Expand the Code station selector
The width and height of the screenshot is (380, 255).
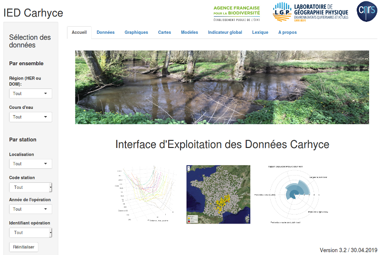[30, 187]
